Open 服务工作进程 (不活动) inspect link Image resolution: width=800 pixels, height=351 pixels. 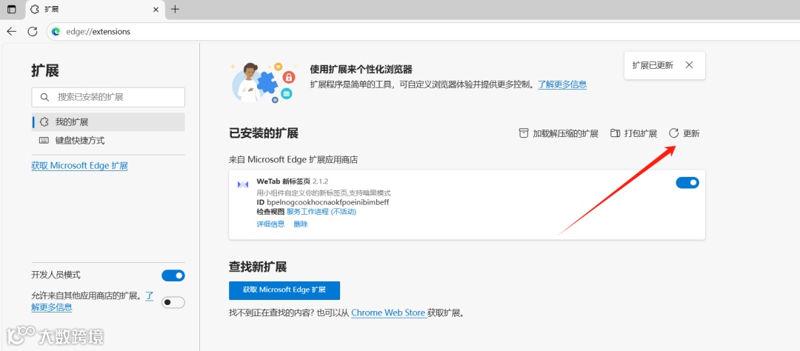pos(321,212)
